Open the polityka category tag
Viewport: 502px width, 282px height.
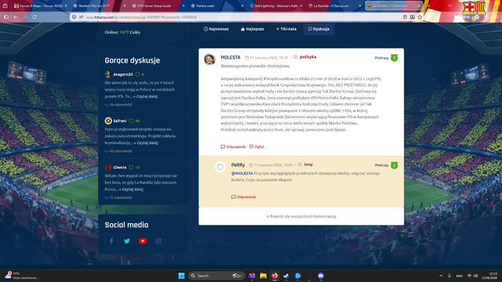point(308,57)
